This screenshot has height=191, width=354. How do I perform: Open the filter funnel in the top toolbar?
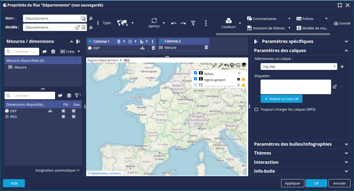point(193,23)
